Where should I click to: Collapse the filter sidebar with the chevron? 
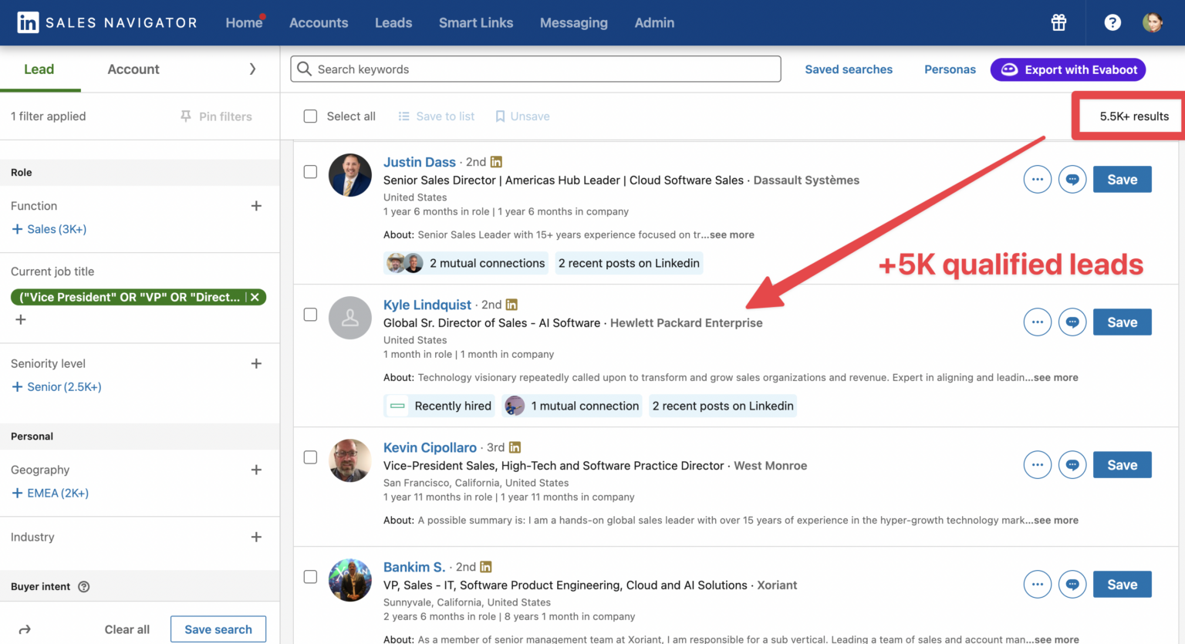pyautogui.click(x=252, y=69)
